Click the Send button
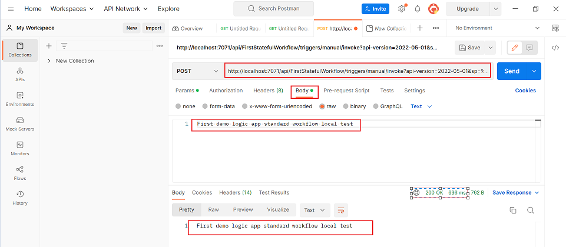 coord(512,71)
